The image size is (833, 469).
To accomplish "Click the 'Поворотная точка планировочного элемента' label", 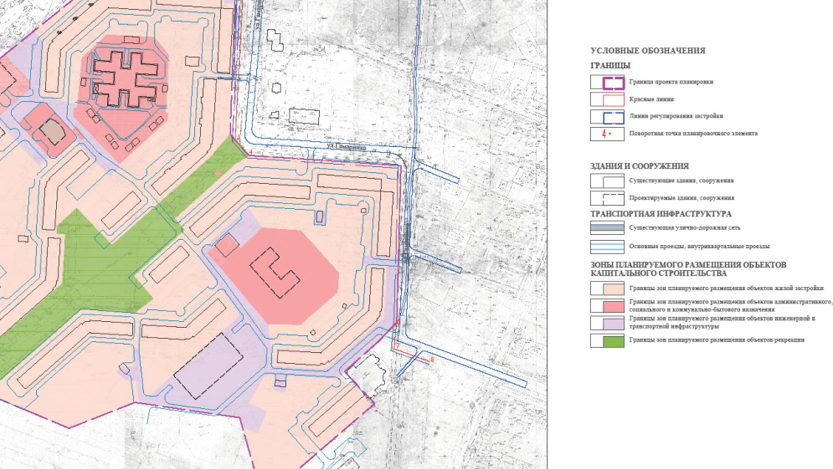I will 693,133.
